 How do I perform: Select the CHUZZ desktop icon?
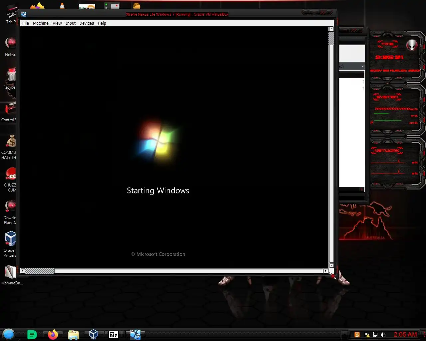pyautogui.click(x=11, y=179)
